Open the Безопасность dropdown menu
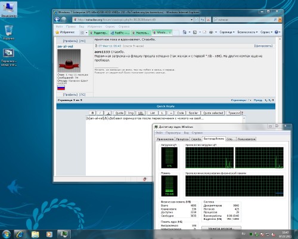Viewport: 298px width, 239px height. tap(247, 32)
